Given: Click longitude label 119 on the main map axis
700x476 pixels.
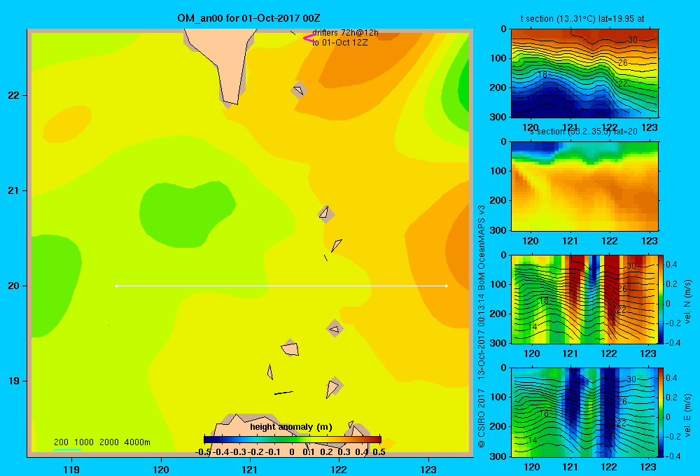Looking at the screenshot, I should tap(71, 469).
